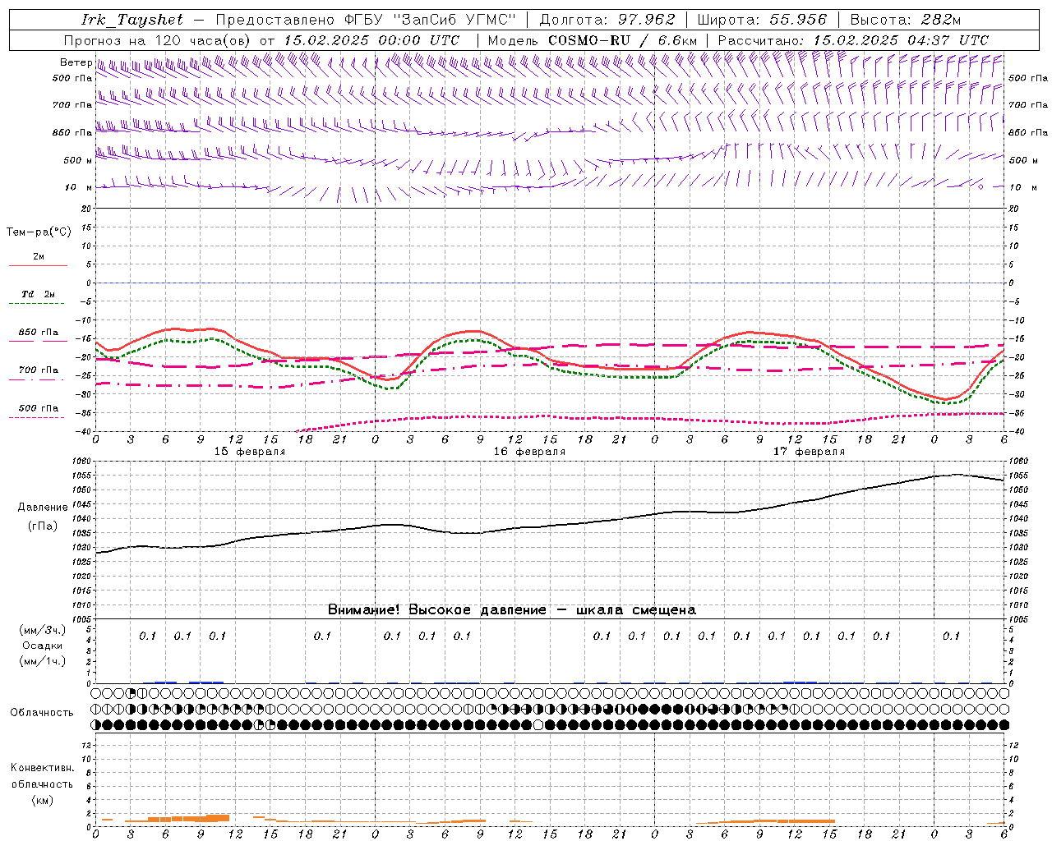Click the Тем-ра(°C) axis title
The width and height of the screenshot is (1052, 841).
point(39,232)
